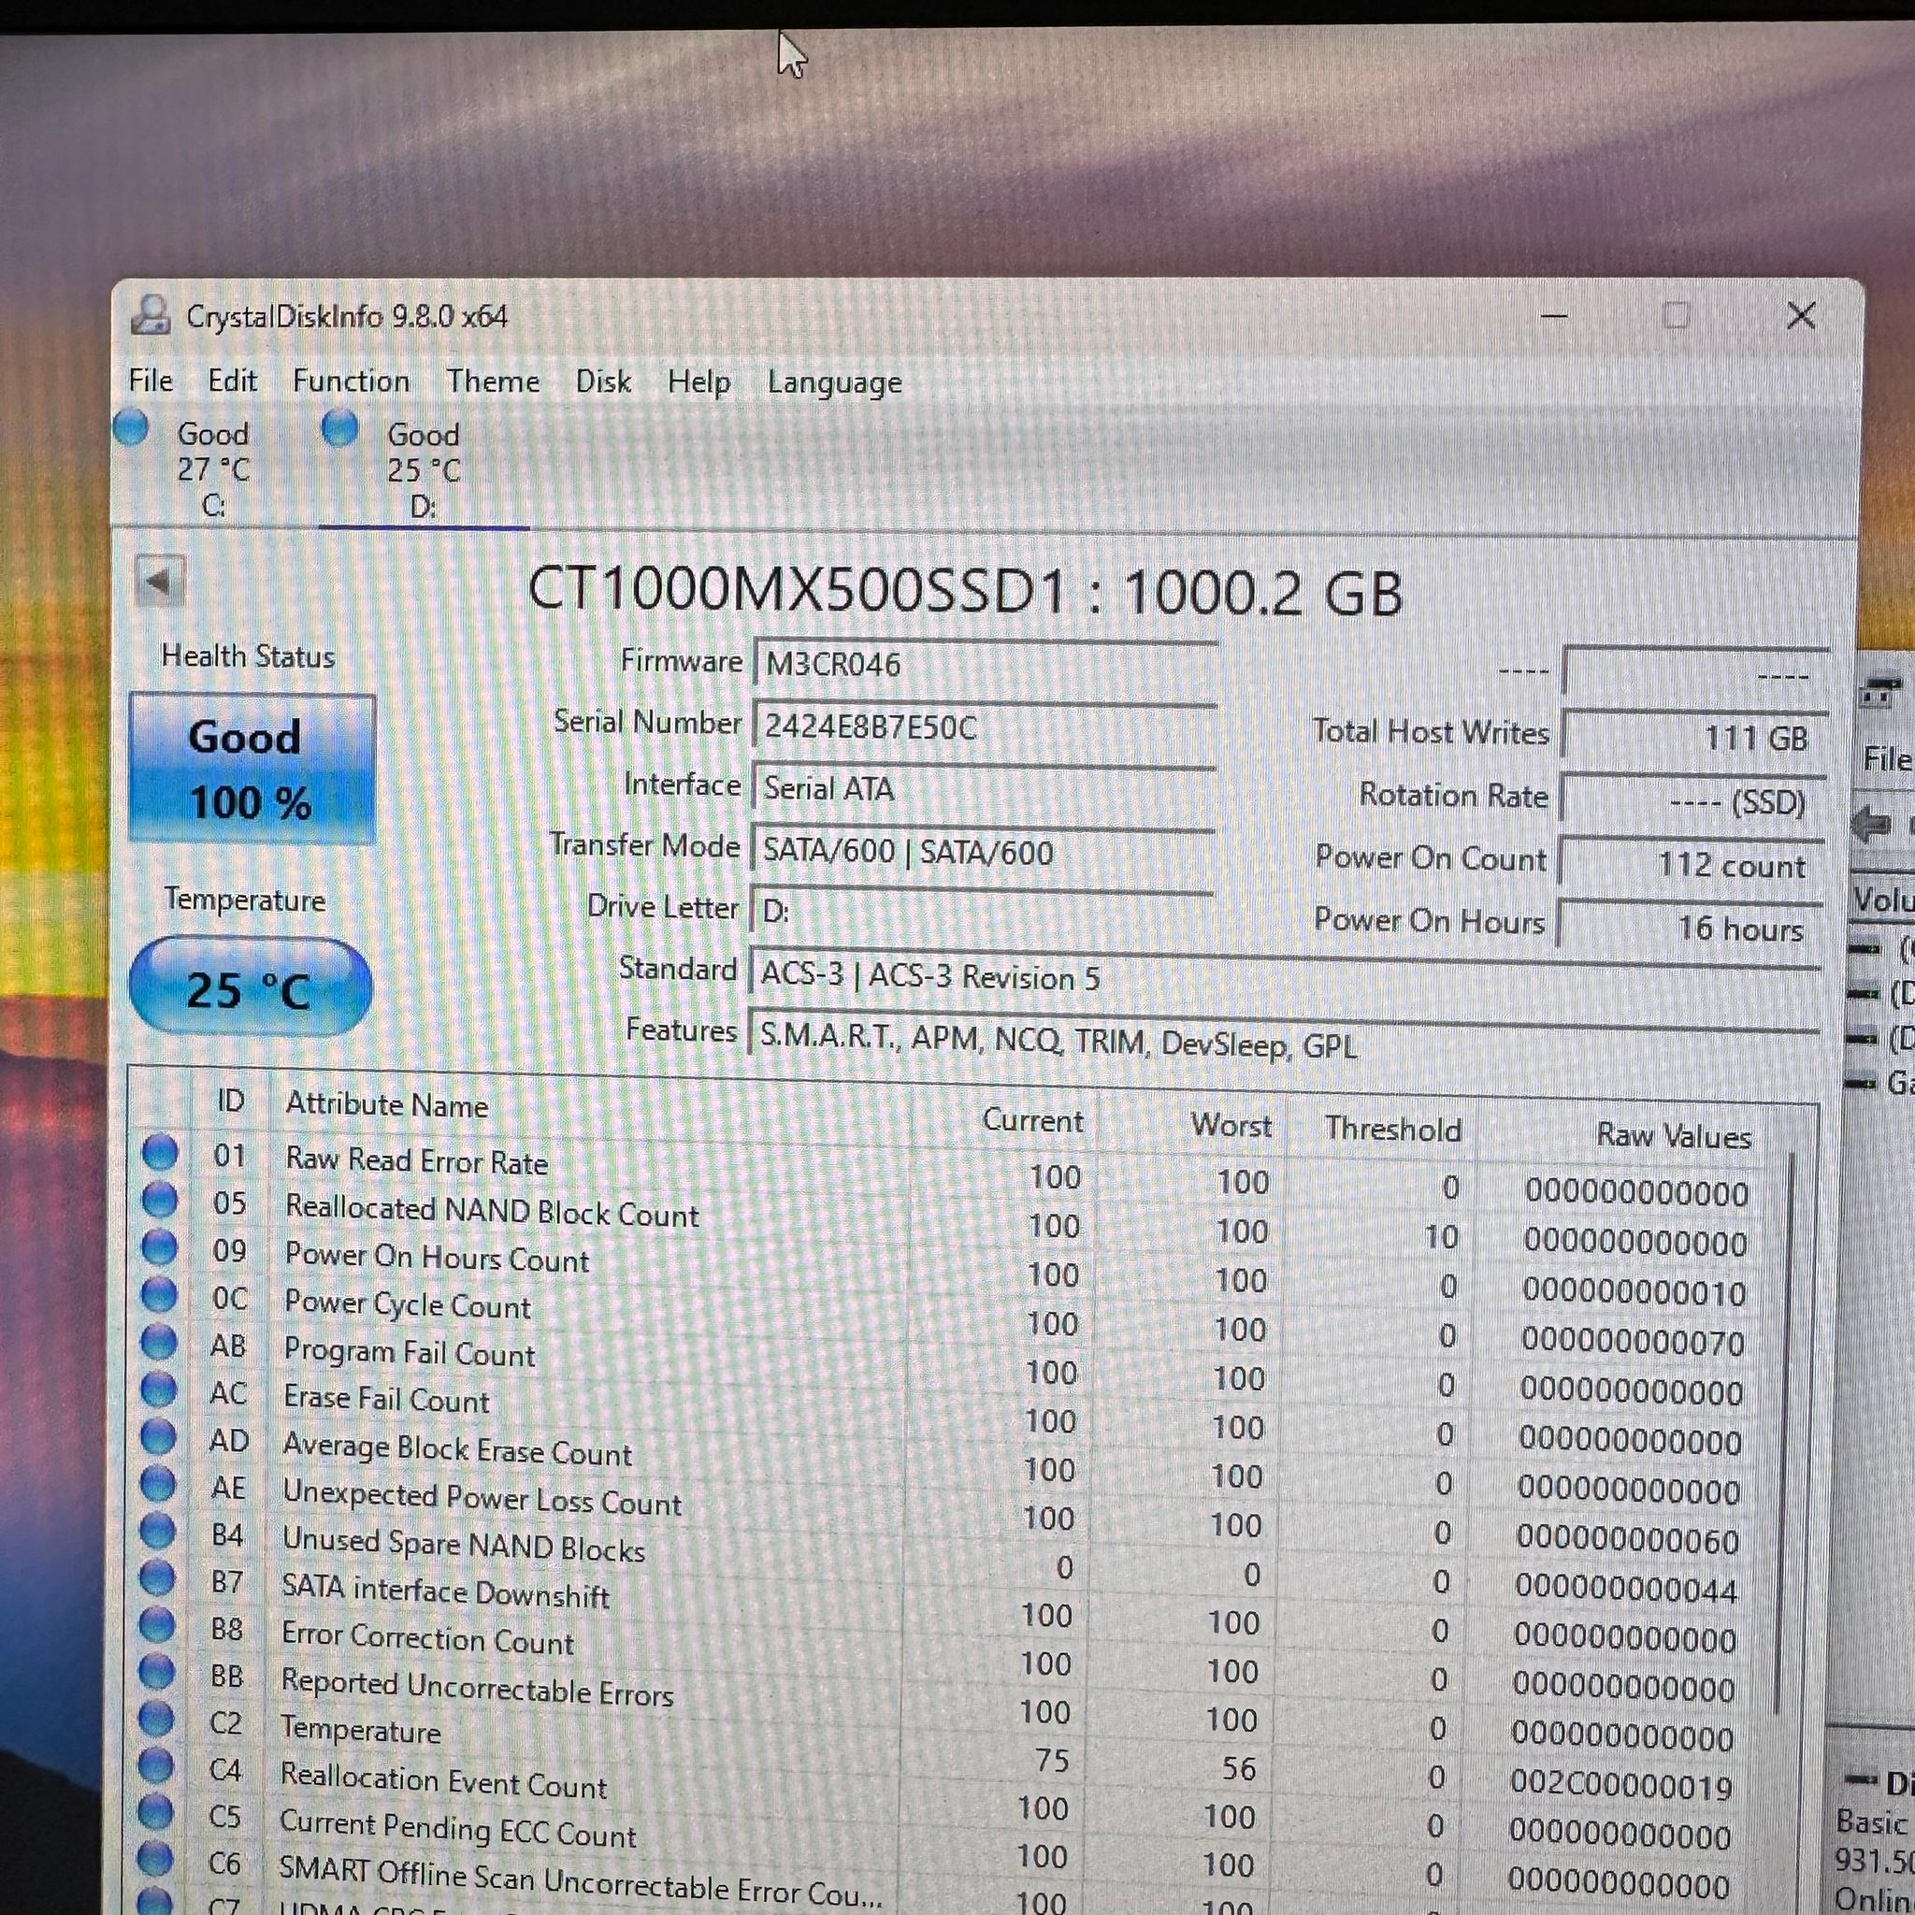The height and width of the screenshot is (1915, 1915).
Task: Click the status dot for Power Cycle Count
Action: click(160, 1294)
